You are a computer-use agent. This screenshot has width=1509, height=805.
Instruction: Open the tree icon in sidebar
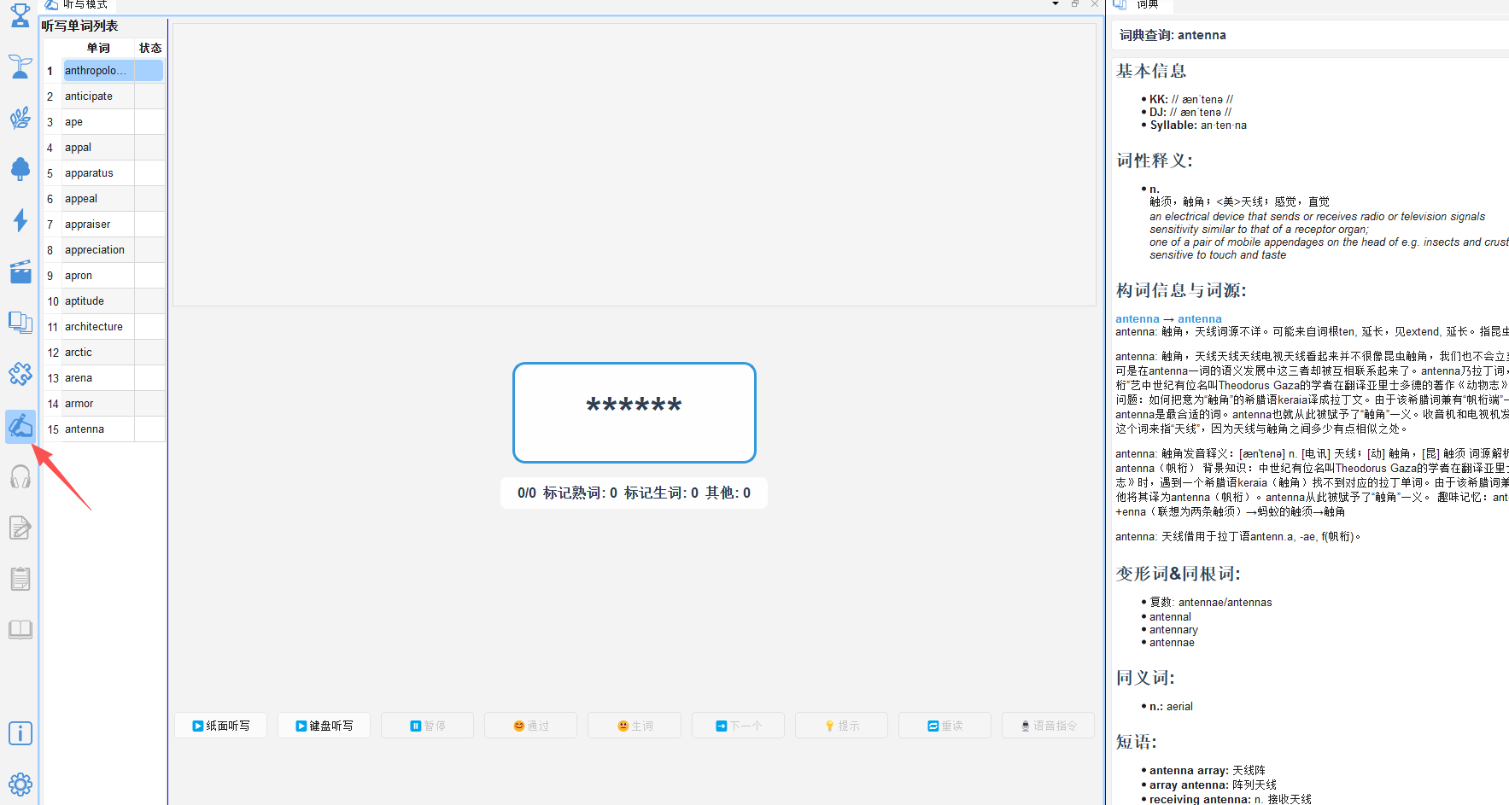(20, 169)
